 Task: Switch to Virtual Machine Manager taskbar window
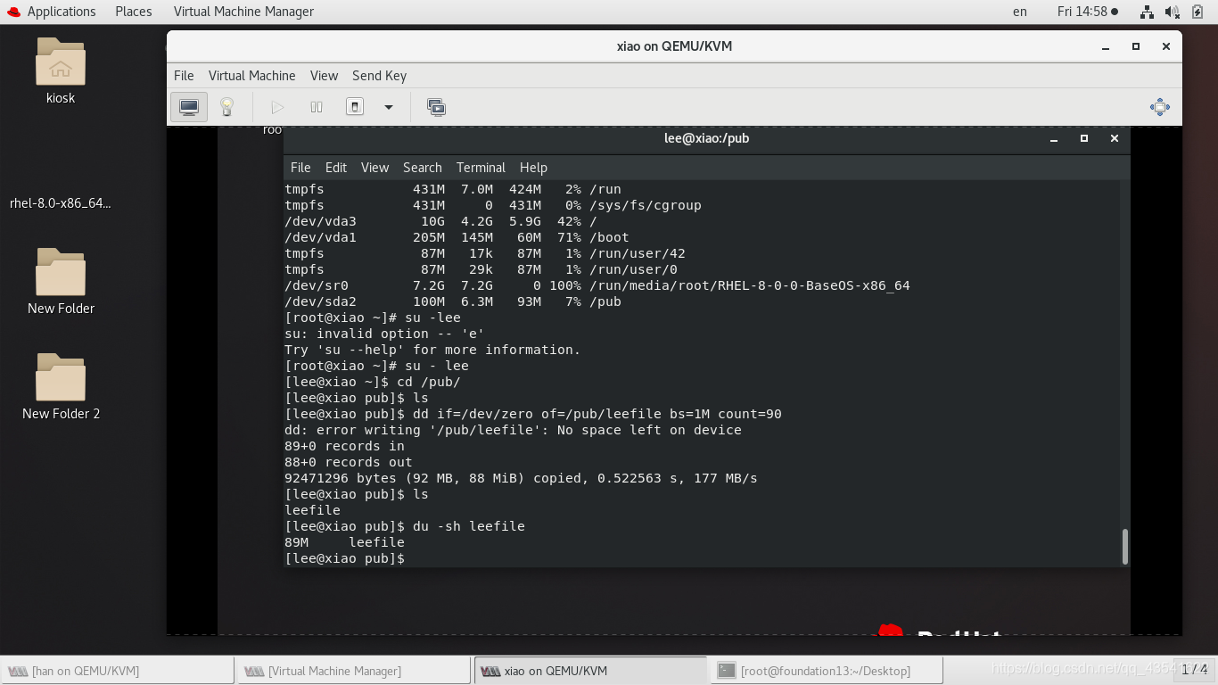point(353,671)
